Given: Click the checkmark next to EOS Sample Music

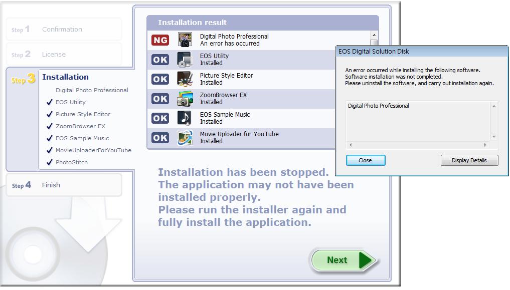Looking at the screenshot, I should click(50, 138).
